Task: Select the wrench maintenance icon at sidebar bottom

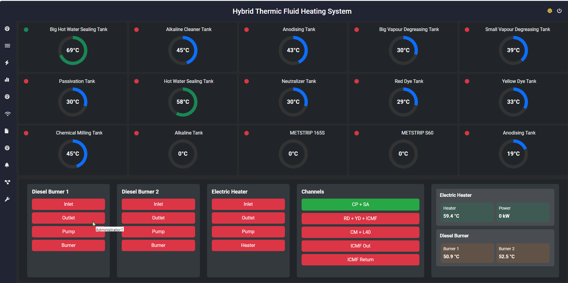Action: [x=7, y=199]
